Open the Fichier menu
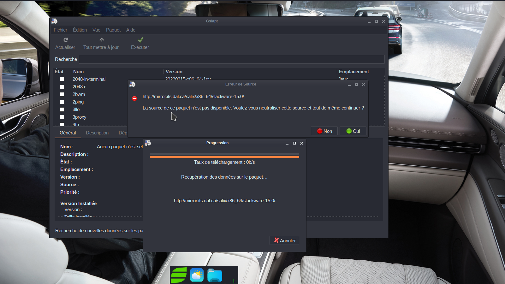 pos(60,30)
